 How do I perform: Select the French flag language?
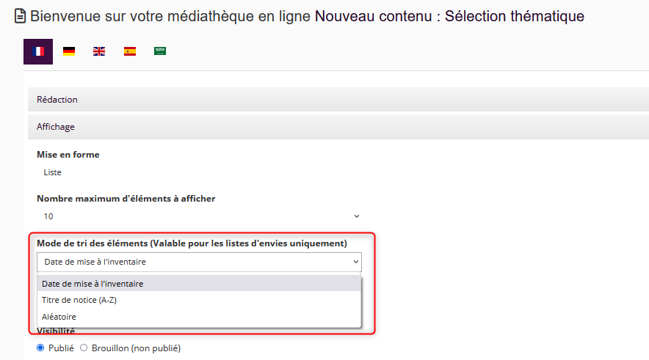point(38,51)
